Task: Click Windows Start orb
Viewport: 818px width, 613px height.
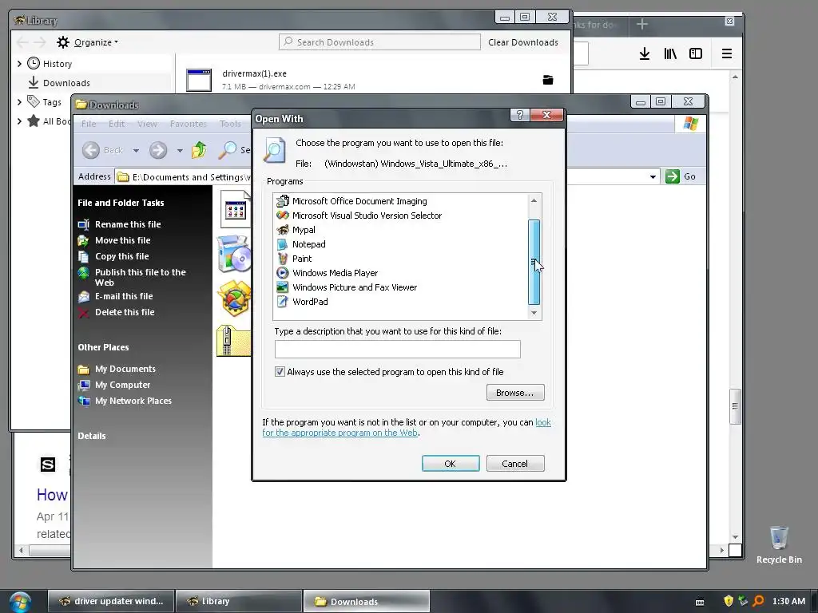Action: click(19, 602)
